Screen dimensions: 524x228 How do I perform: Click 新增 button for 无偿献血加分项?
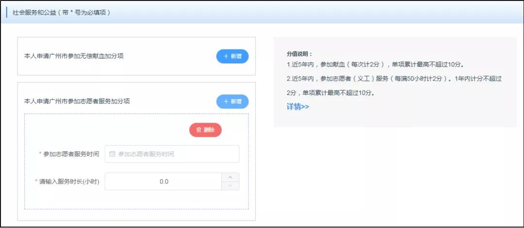232,56
